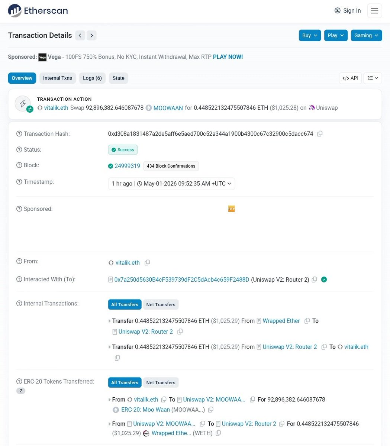Go to previous transaction arrow
Image resolution: width=390 pixels, height=446 pixels.
(x=80, y=35)
